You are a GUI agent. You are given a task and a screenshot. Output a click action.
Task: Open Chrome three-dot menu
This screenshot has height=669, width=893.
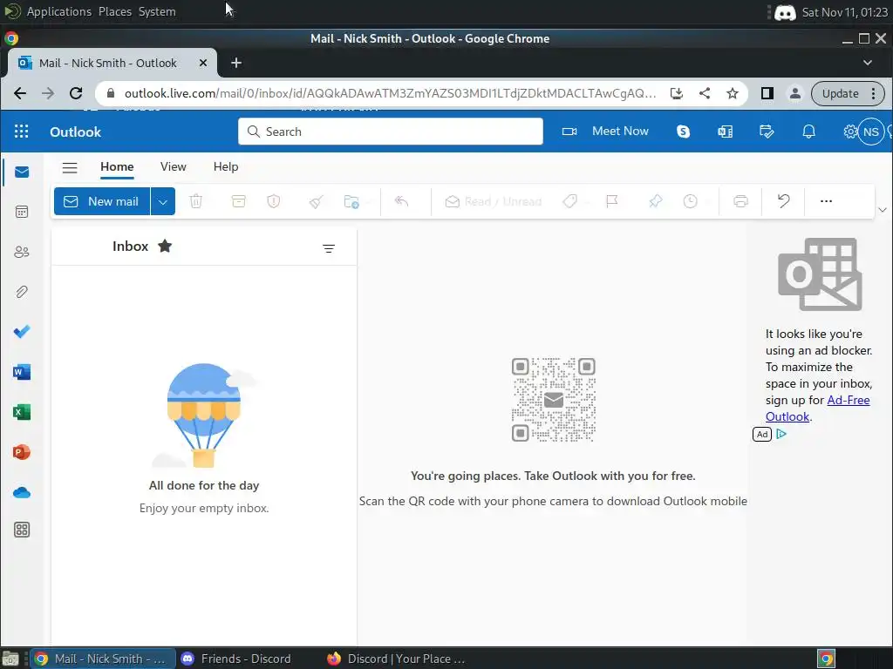pyautogui.click(x=873, y=93)
